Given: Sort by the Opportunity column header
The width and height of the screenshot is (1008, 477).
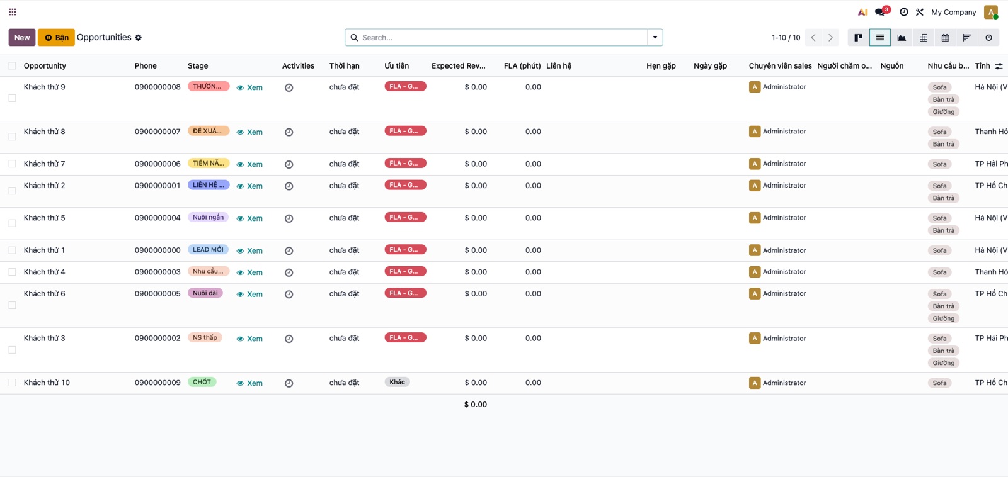Looking at the screenshot, I should click(45, 66).
